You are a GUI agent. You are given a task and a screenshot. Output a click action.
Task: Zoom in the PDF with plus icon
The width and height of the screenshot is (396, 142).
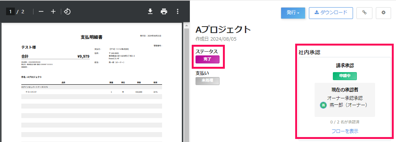53,12
